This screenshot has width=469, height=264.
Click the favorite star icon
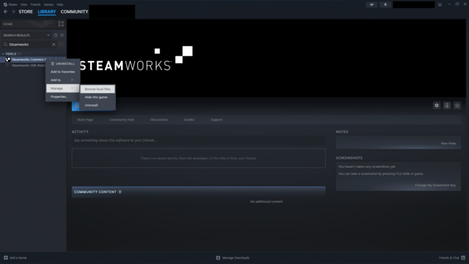tap(457, 105)
